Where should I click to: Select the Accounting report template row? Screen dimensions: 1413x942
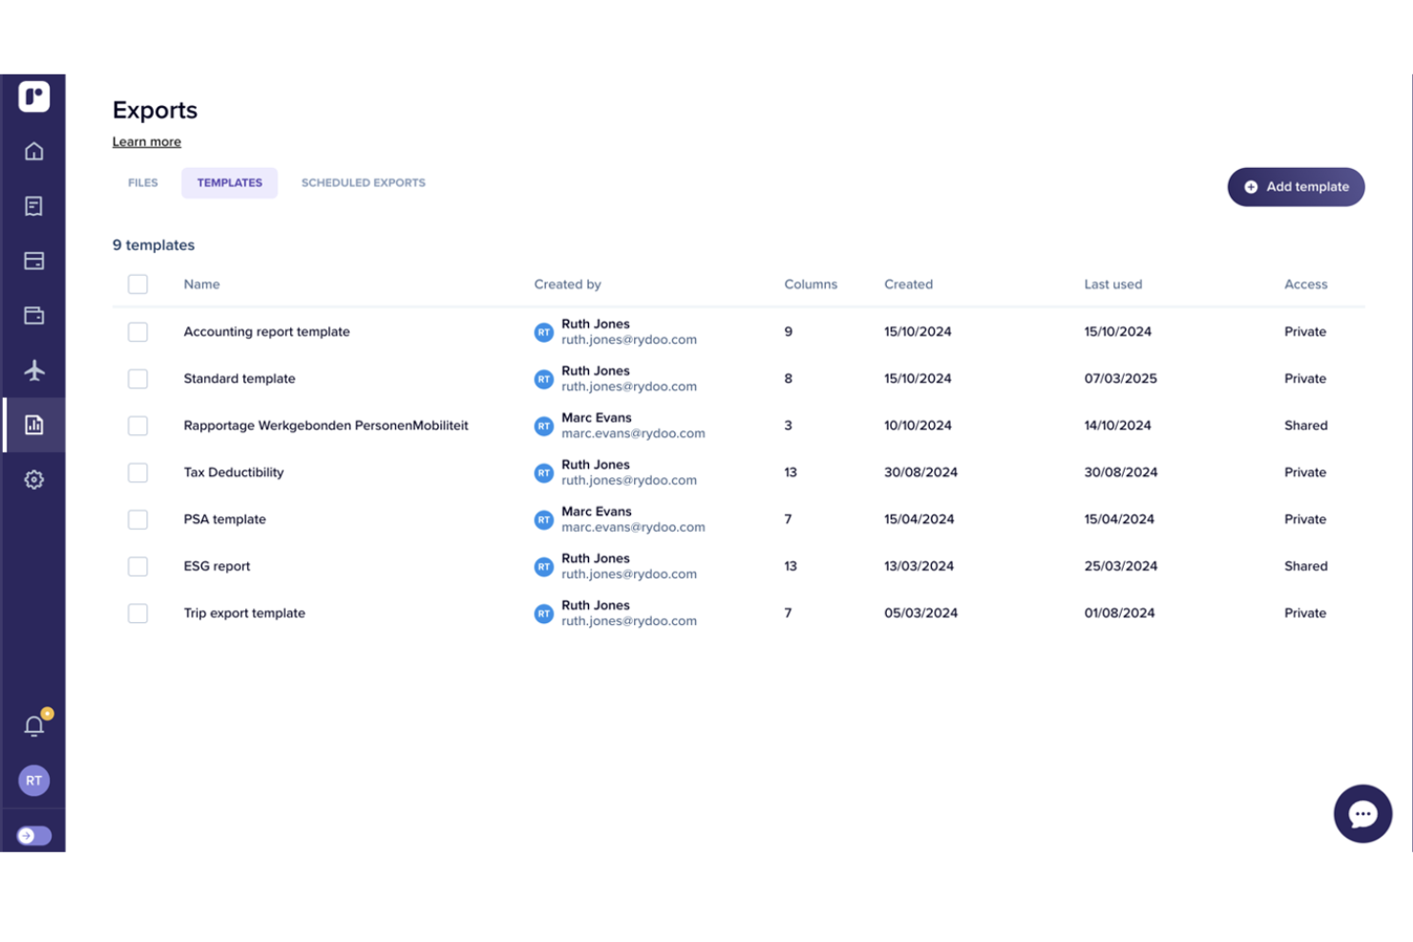tap(267, 331)
